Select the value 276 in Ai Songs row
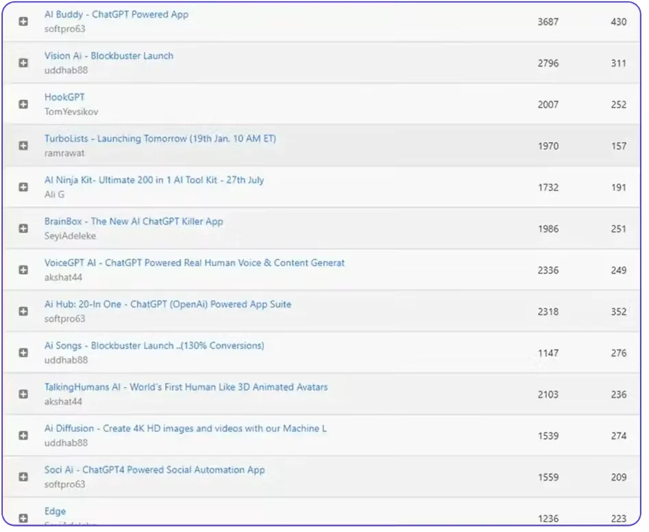This screenshot has width=649, height=532. click(x=618, y=353)
